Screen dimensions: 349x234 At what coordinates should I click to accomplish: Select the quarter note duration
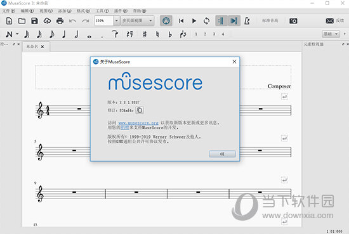pyautogui.click(x=64, y=34)
